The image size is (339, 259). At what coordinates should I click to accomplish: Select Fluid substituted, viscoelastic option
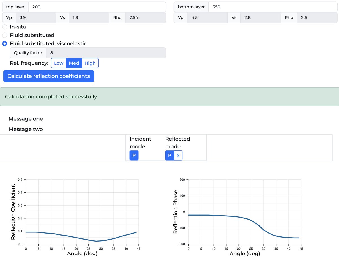pos(5,44)
